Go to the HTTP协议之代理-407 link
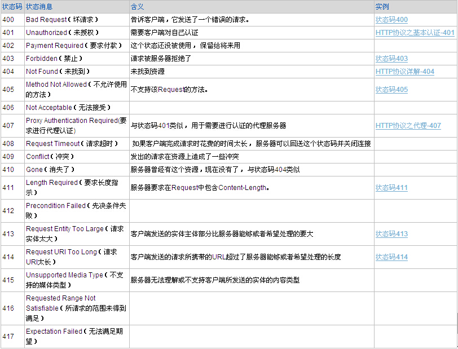The height and width of the screenshot is (349, 458). (x=408, y=126)
